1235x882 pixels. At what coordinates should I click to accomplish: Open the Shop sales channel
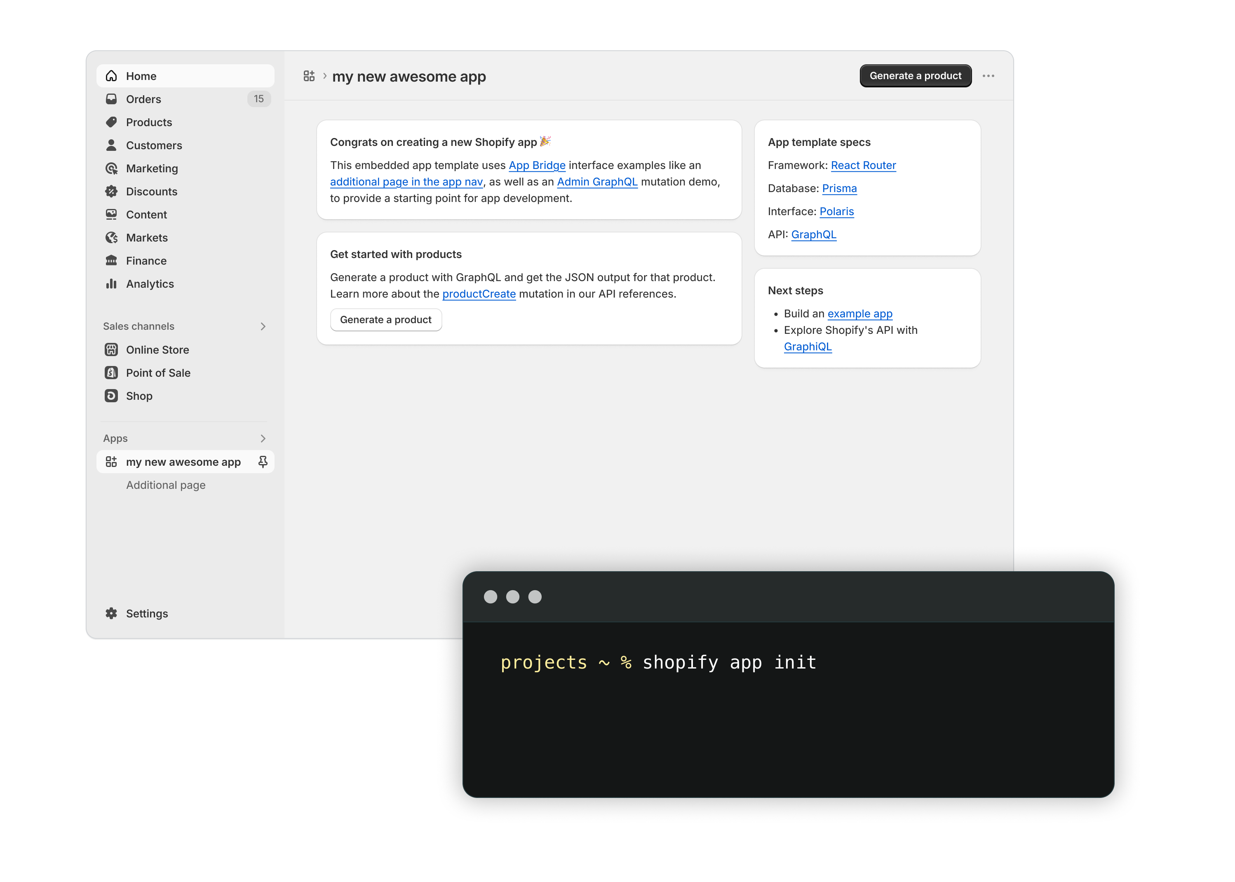[x=139, y=396]
